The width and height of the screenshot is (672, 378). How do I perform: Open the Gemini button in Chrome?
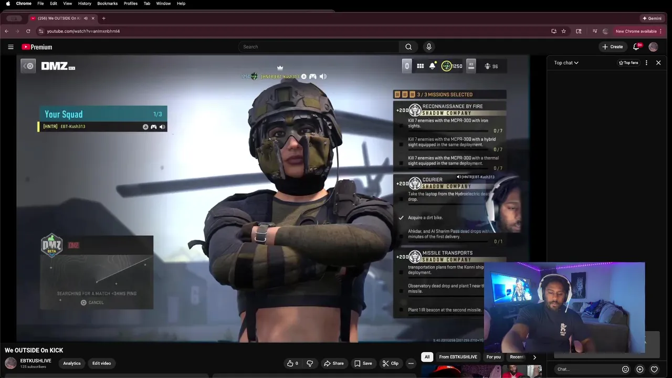coord(652,18)
